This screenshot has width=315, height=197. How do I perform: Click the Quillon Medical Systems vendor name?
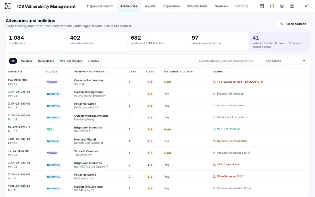click(x=91, y=116)
